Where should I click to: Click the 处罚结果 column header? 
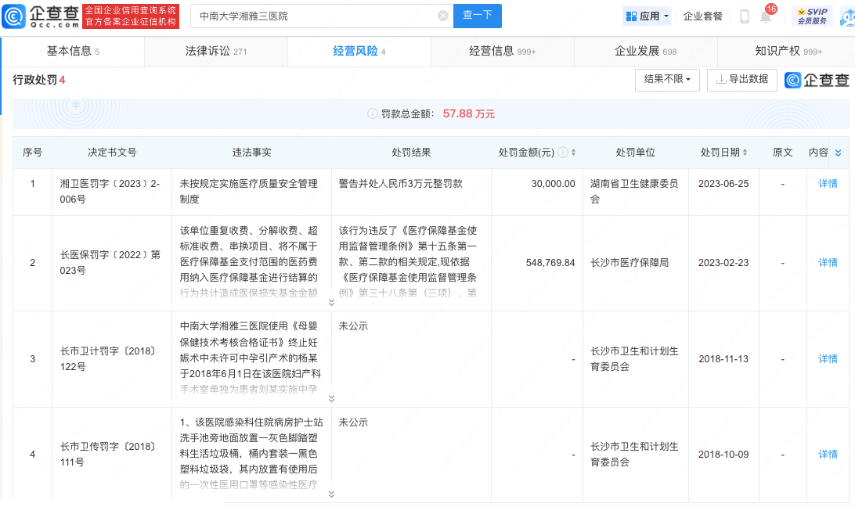click(x=411, y=153)
